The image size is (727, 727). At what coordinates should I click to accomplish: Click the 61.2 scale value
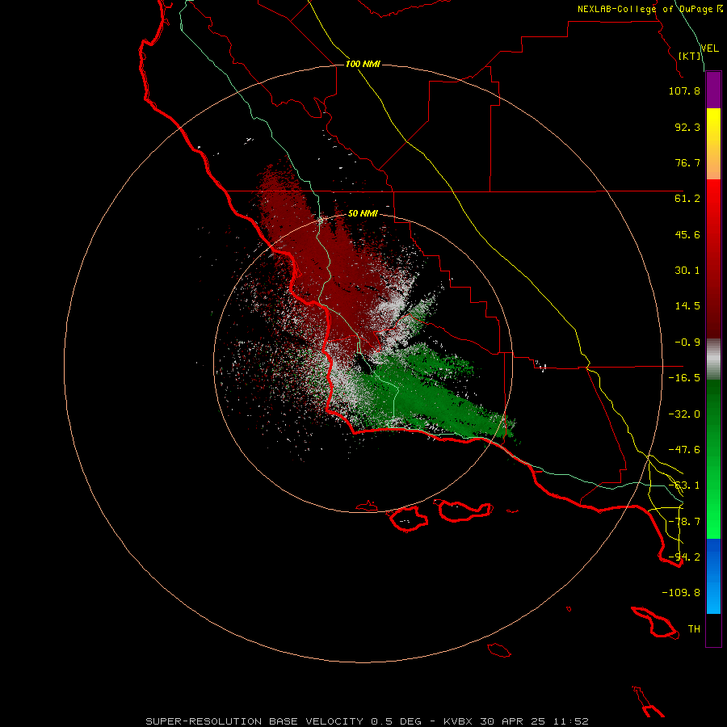coord(687,199)
